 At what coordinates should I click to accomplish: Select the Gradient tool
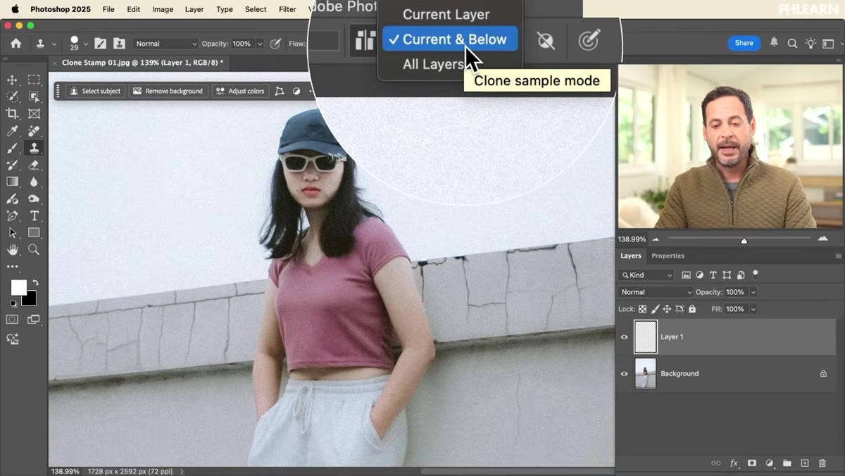pyautogui.click(x=12, y=182)
